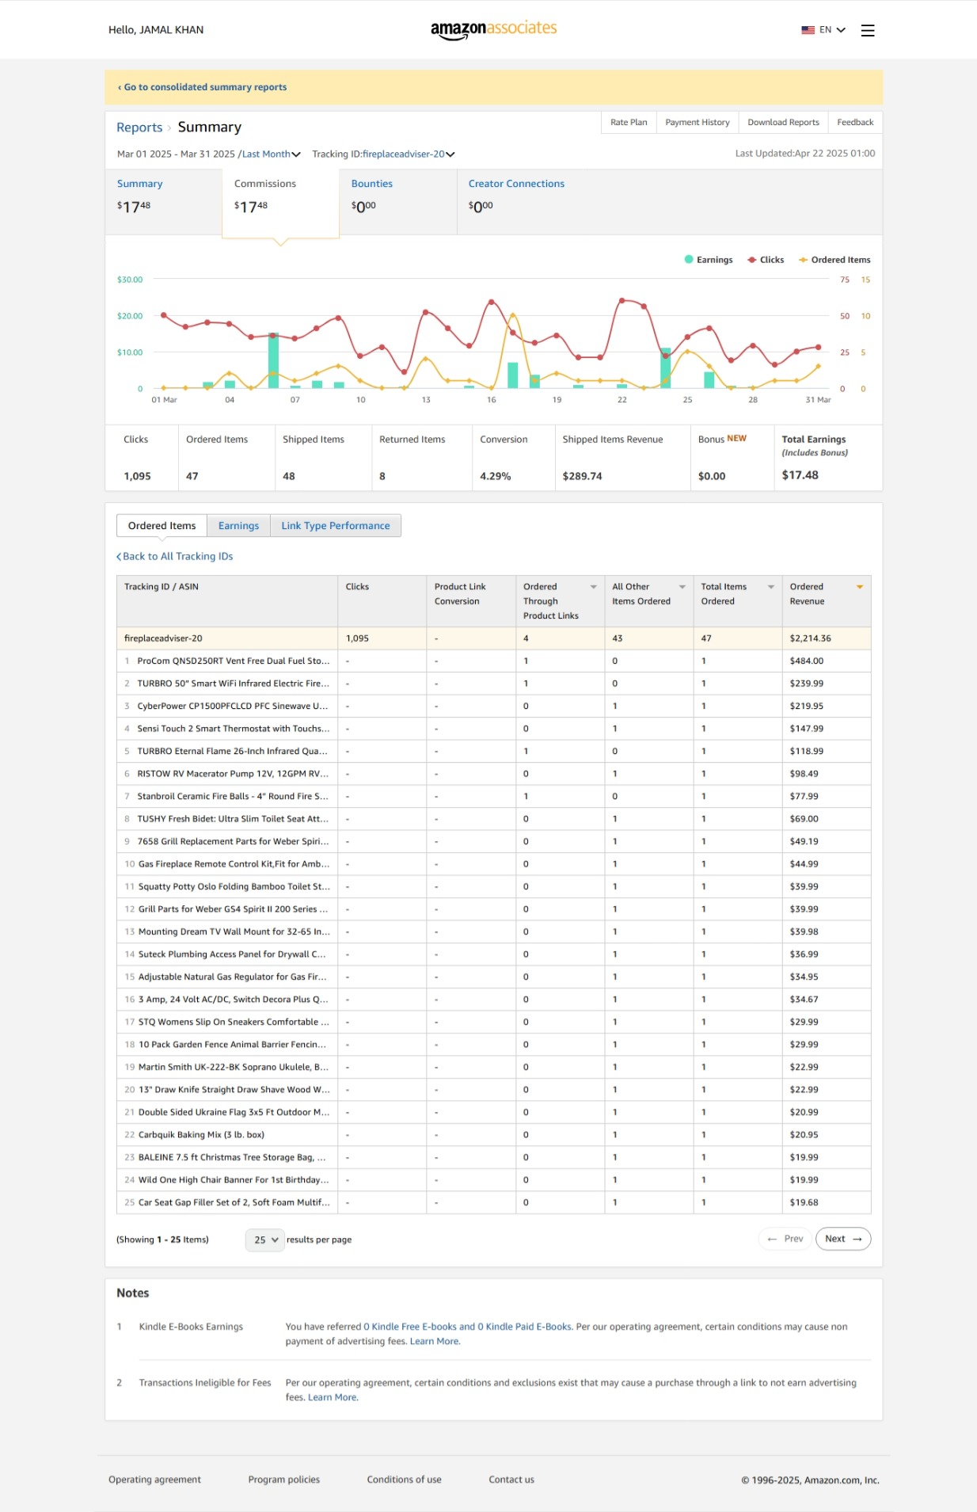The height and width of the screenshot is (1512, 977).
Task: Select the Commissions tab
Action: click(281, 203)
